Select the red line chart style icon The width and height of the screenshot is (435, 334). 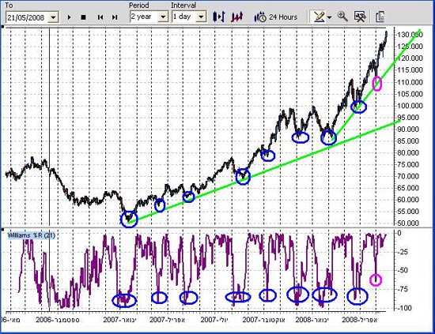pyautogui.click(x=237, y=17)
